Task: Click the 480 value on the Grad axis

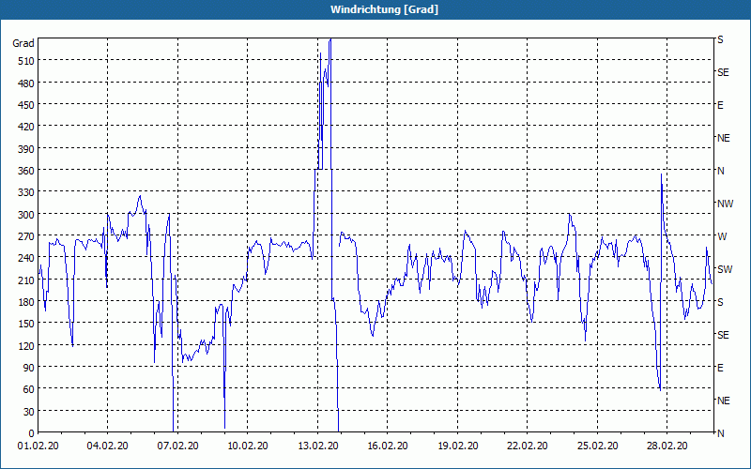Action: click(x=26, y=83)
